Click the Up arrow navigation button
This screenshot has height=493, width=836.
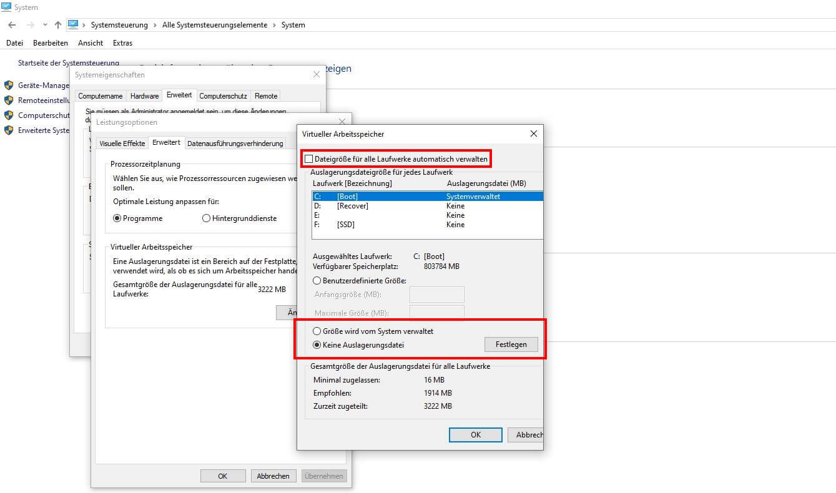(x=57, y=25)
